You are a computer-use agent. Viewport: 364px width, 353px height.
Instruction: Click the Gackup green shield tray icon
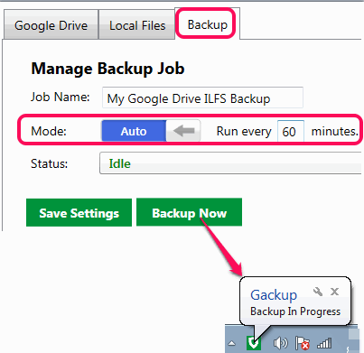click(x=254, y=343)
